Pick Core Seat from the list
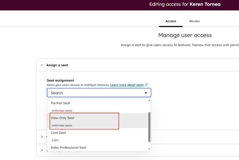 [x=97, y=136]
